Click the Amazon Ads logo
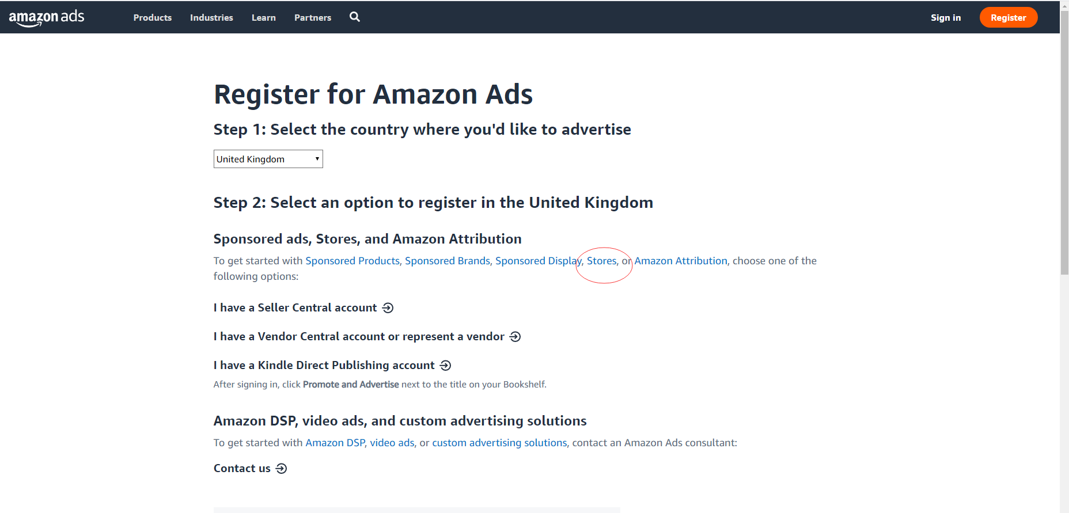The image size is (1069, 513). (47, 18)
